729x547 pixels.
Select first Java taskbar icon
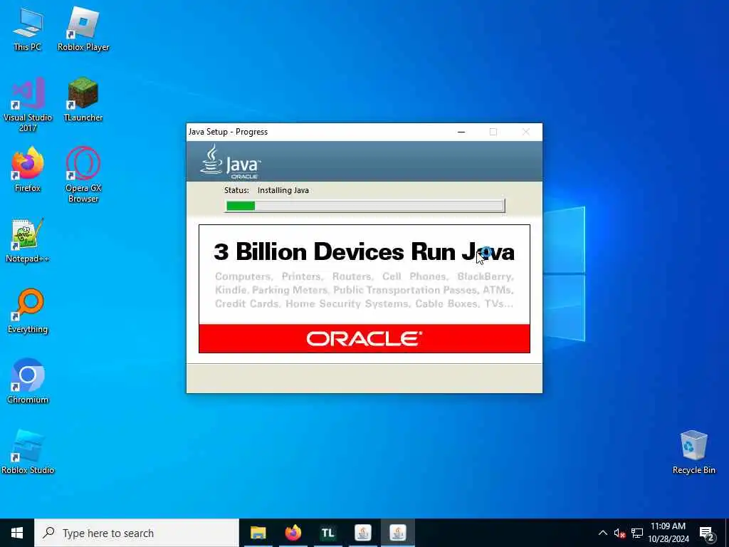(x=362, y=533)
